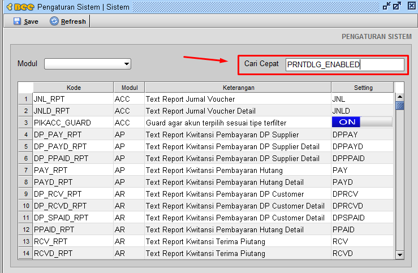Click the JNL setting value

click(362, 99)
